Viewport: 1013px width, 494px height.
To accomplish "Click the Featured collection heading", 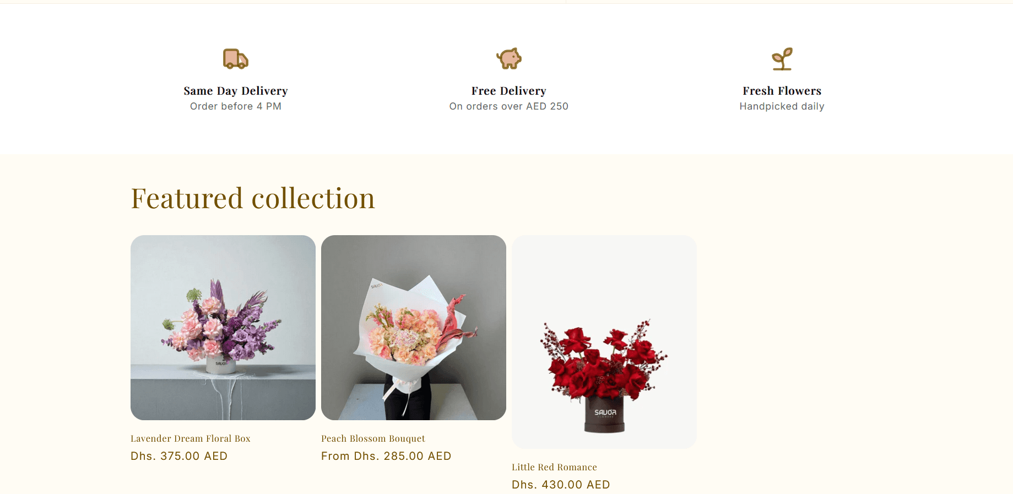I will point(253,198).
